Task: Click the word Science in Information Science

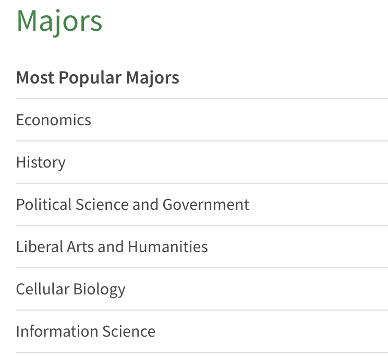Action: pos(129,331)
